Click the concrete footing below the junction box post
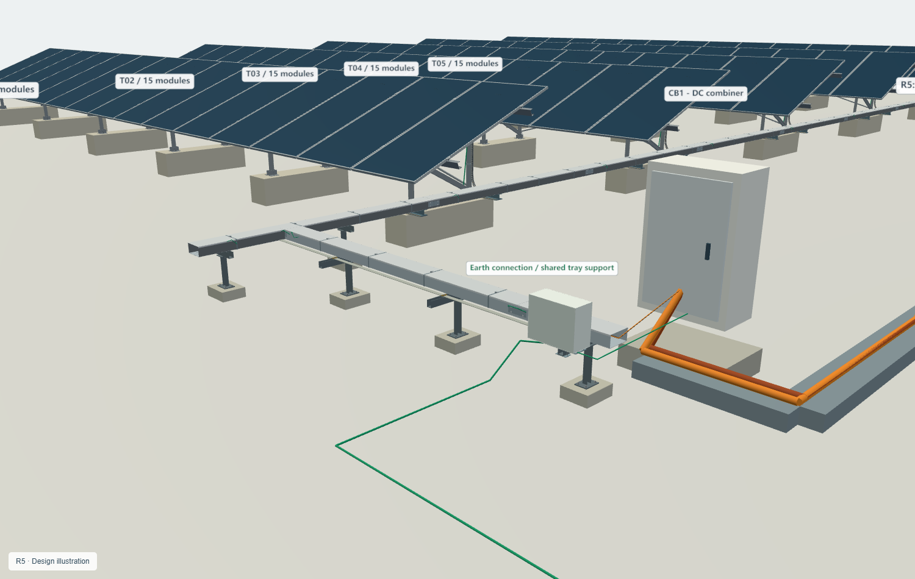915x579 pixels. tap(586, 391)
